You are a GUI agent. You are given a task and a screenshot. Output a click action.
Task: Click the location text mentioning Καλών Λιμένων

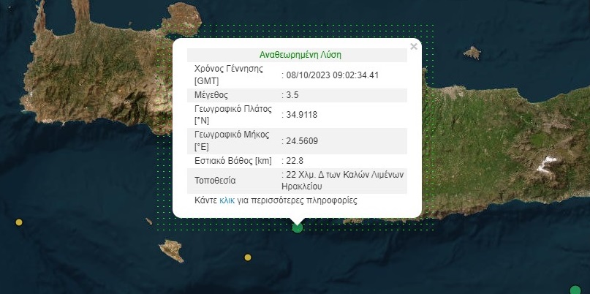click(344, 180)
